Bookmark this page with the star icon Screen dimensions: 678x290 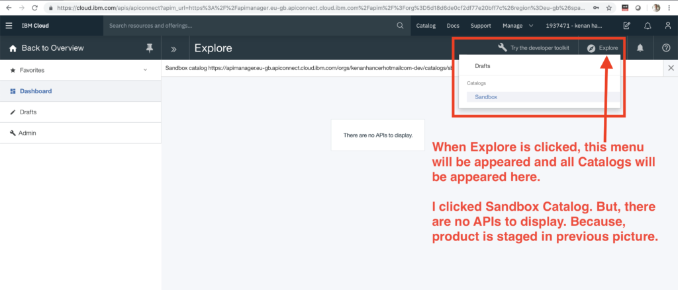609,8
